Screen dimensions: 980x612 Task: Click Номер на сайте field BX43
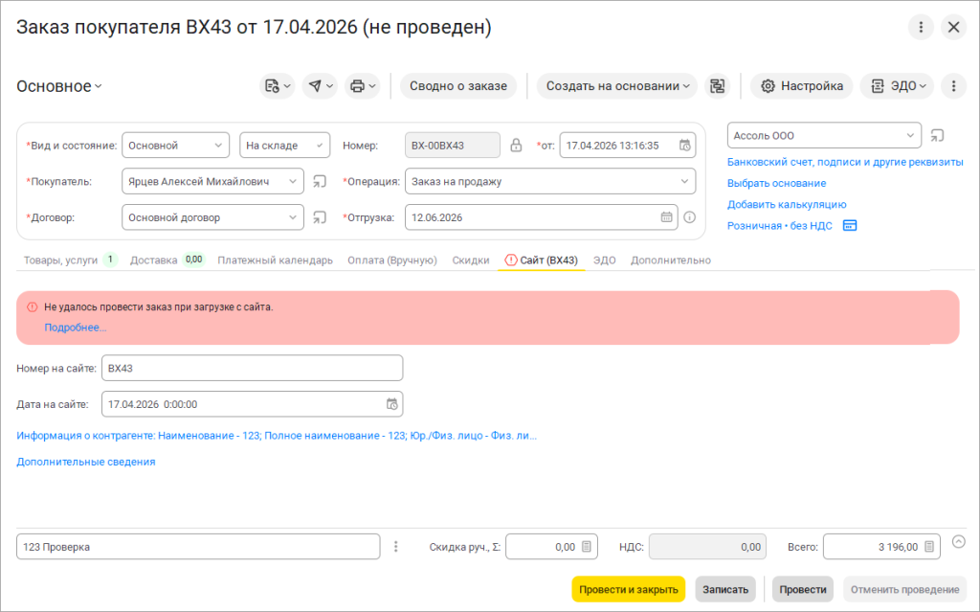click(x=253, y=368)
